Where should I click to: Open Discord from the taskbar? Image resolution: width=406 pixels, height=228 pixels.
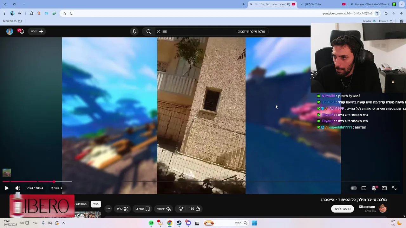click(188, 223)
